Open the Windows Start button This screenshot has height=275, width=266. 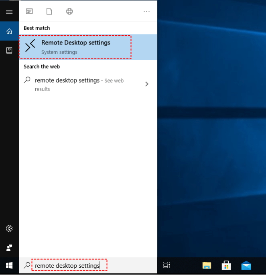[9, 265]
